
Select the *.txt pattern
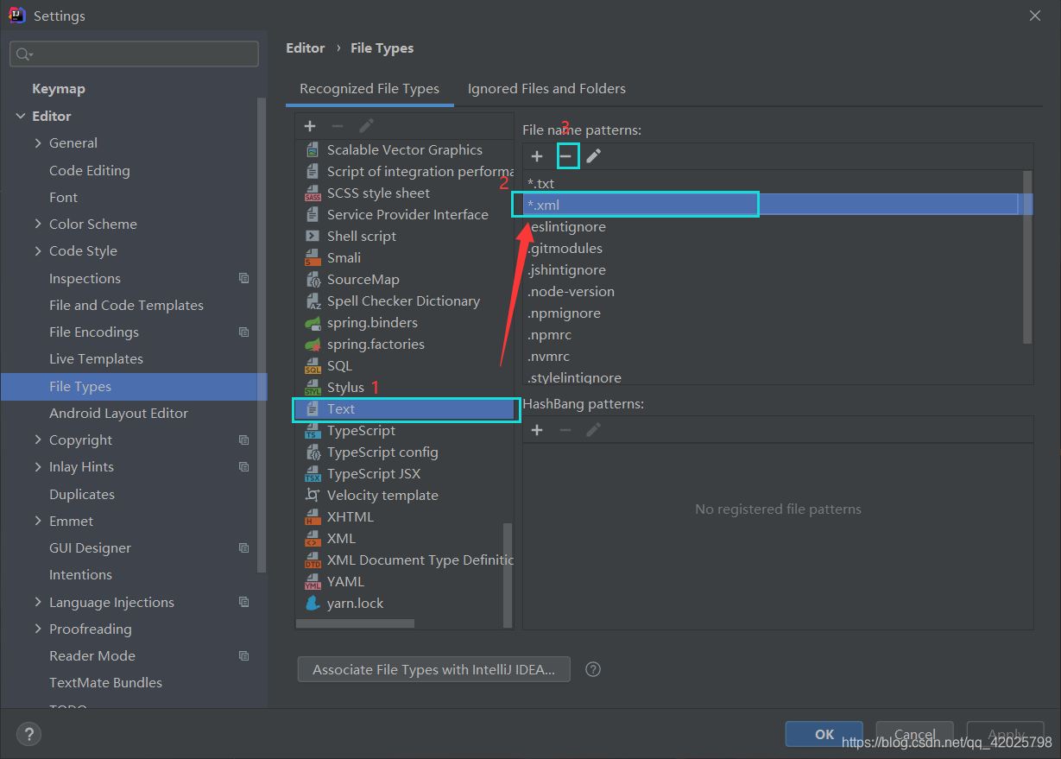point(773,183)
